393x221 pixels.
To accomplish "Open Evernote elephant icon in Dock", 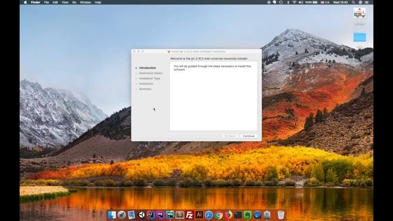I will pyautogui.click(x=247, y=215).
